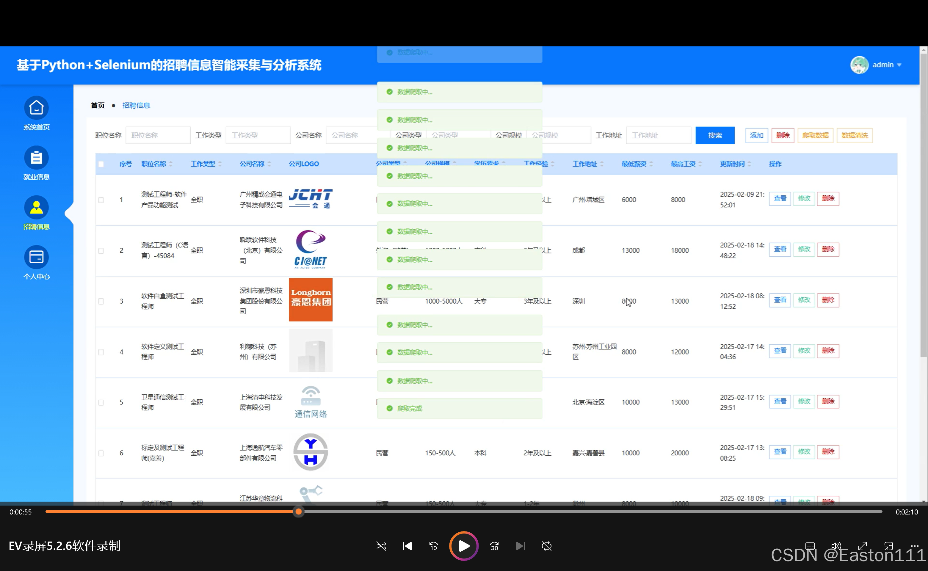
Task: Click the skip forward 30 seconds icon
Action: [x=494, y=546]
